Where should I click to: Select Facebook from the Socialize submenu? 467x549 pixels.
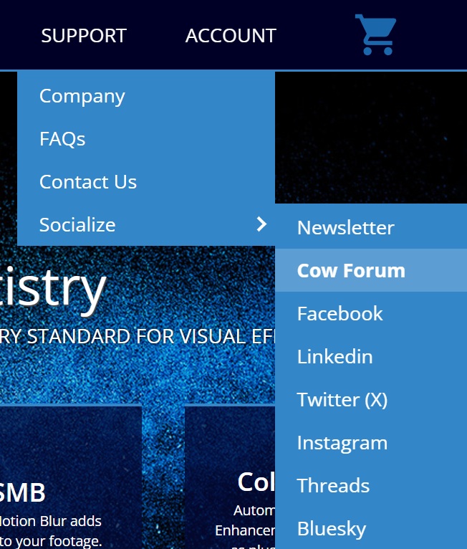[x=340, y=314]
